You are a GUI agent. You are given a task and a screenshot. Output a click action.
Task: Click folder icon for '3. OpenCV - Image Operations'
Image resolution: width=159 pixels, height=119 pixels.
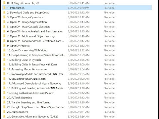4,17
